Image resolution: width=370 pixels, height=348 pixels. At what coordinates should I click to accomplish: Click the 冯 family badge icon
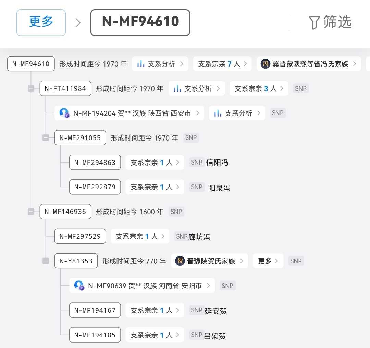[x=265, y=64]
